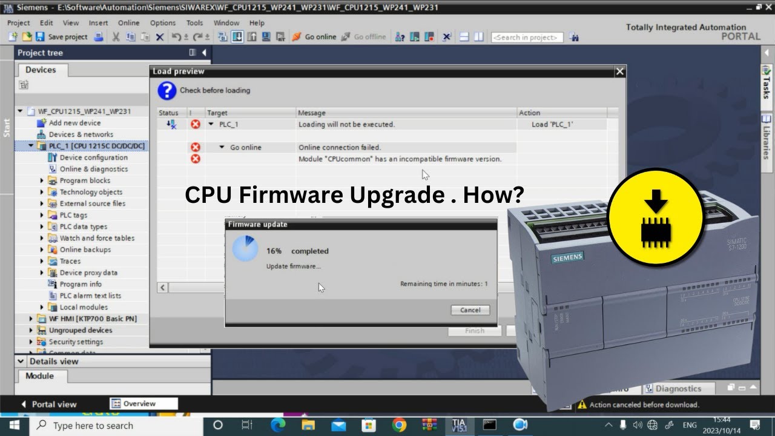Expand the Ungrouped devices node
Viewport: 775px width, 436px height.
click(31, 330)
